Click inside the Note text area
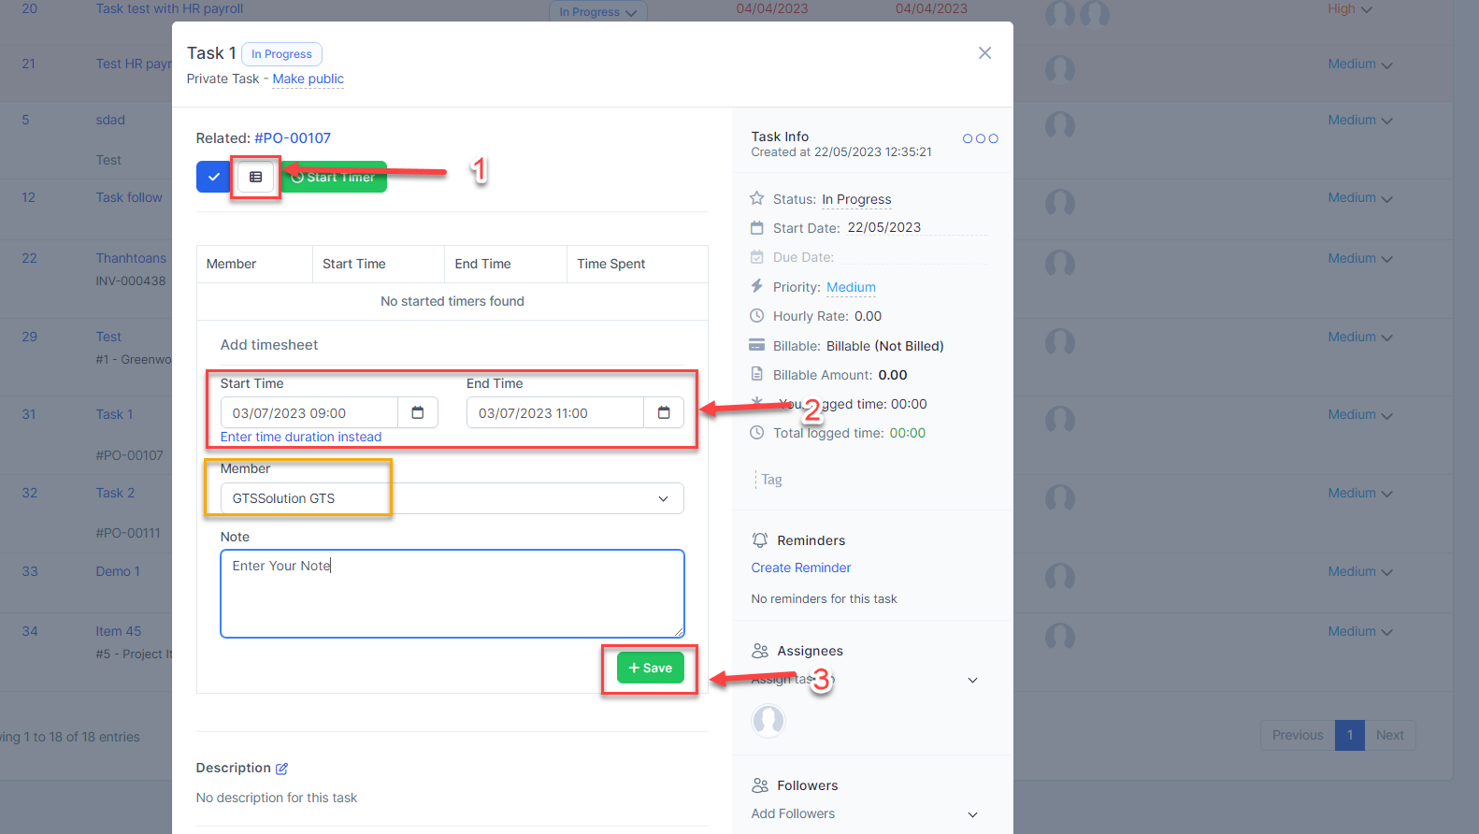 452,594
